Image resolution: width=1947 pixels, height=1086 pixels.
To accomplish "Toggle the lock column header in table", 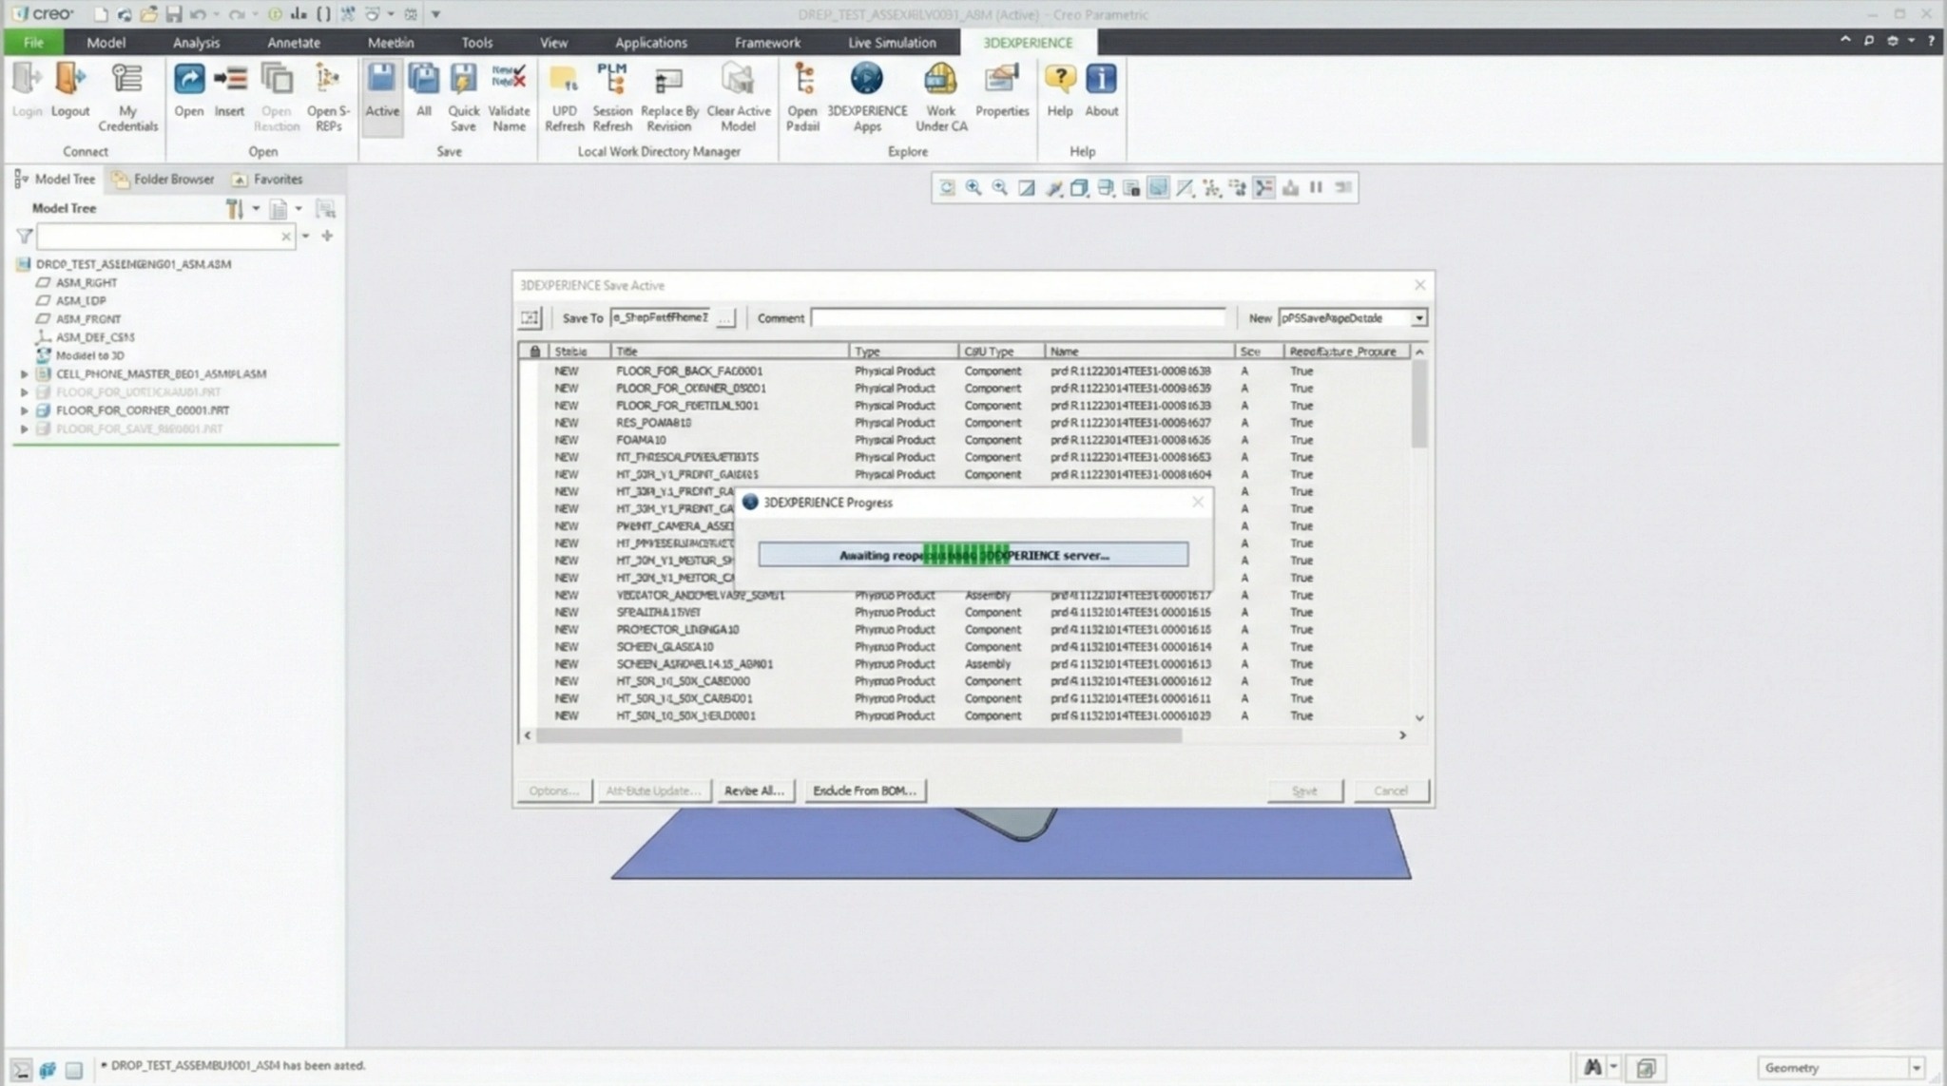I will [x=534, y=352].
